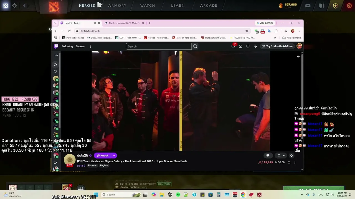The width and height of the screenshot is (355, 199).
Task: Open notification bell dropdown arrow
Action: point(284,155)
